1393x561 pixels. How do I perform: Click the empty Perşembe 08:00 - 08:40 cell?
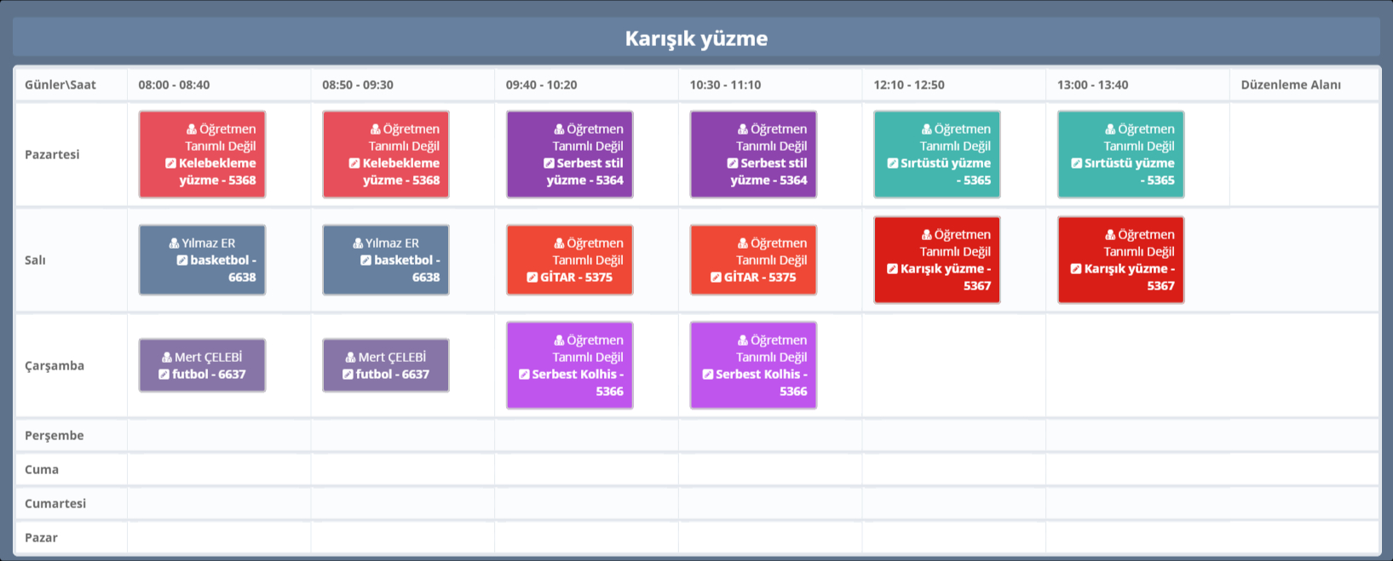pyautogui.click(x=219, y=435)
